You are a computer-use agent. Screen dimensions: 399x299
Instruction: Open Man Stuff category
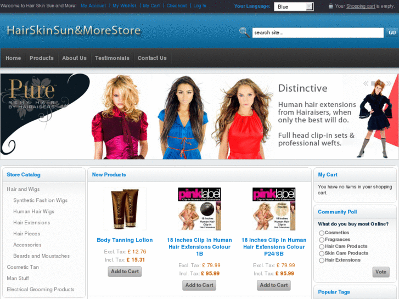(x=18, y=278)
